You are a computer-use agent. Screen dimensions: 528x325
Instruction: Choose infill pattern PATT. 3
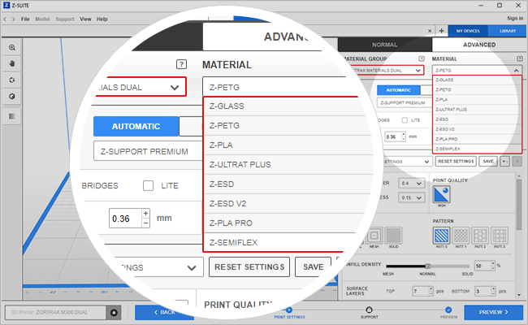click(500, 236)
